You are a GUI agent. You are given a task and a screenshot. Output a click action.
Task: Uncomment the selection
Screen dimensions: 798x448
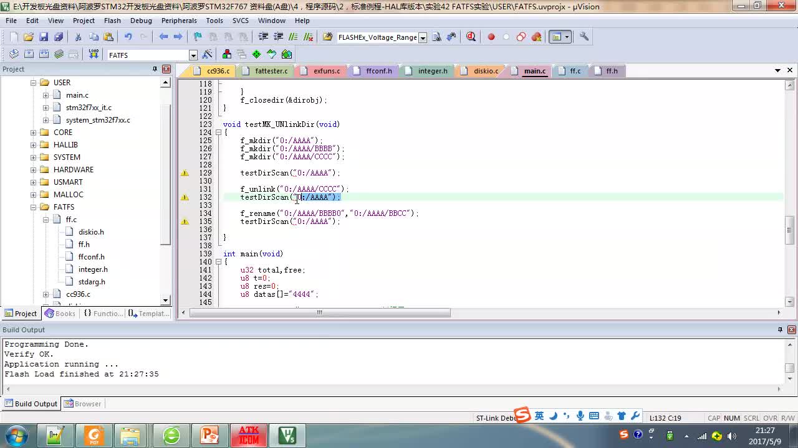click(308, 37)
